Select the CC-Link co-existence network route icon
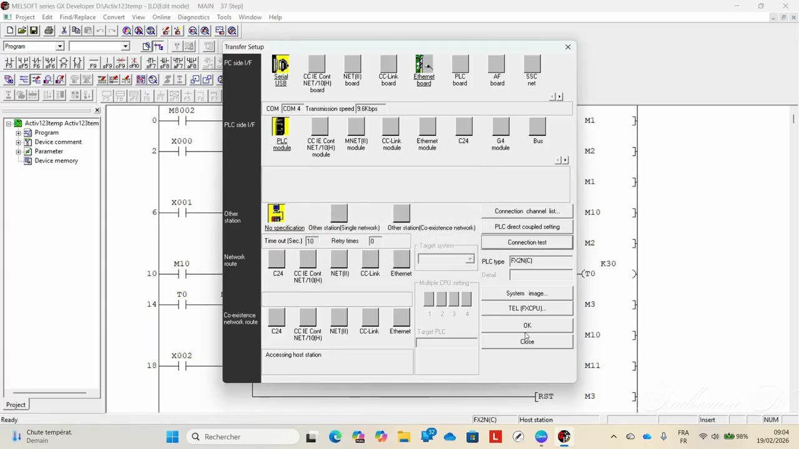 370,317
